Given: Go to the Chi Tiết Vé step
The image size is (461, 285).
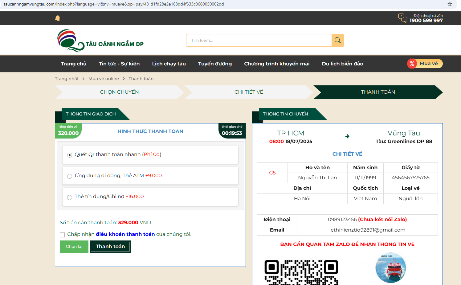Looking at the screenshot, I should click(249, 92).
